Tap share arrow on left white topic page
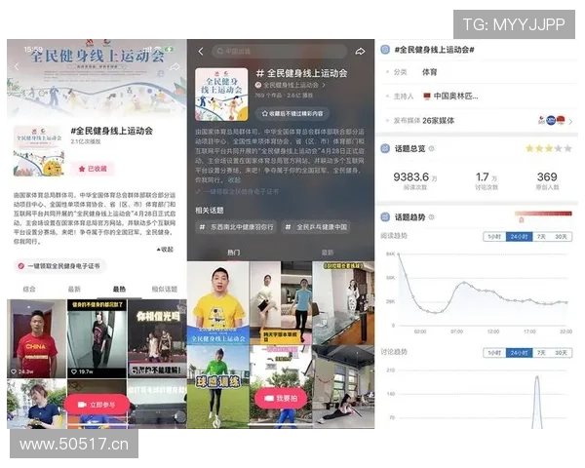The image size is (585, 468). click(175, 67)
